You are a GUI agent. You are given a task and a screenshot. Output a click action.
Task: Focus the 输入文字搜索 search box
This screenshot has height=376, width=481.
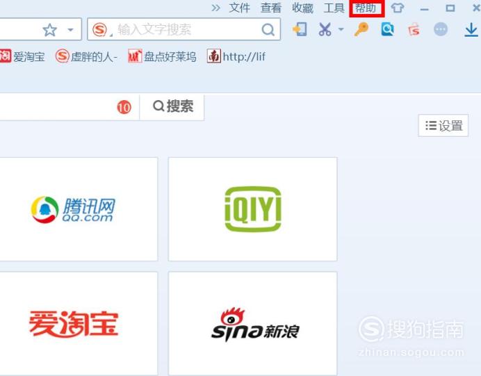(x=184, y=29)
